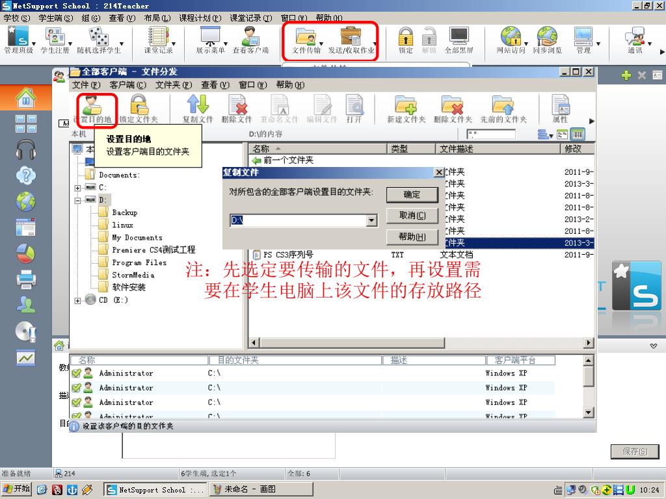Select the 查看客户端 icon
Screen dimensions: 666x499
(250, 40)
